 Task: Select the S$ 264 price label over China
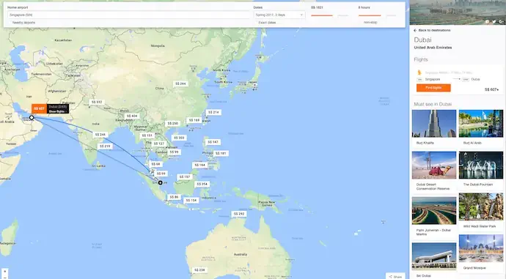(180, 83)
